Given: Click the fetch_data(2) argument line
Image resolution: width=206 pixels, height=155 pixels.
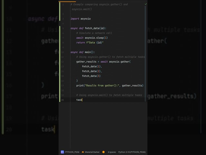Looking at the screenshot, I should 92,71.
